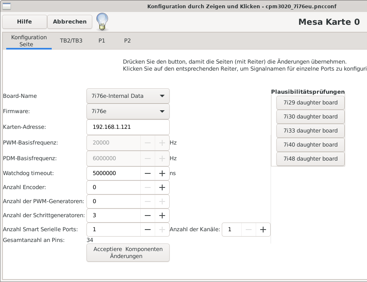Select the P2 tab
Viewport: 367px width, 282px height.
[x=127, y=40]
